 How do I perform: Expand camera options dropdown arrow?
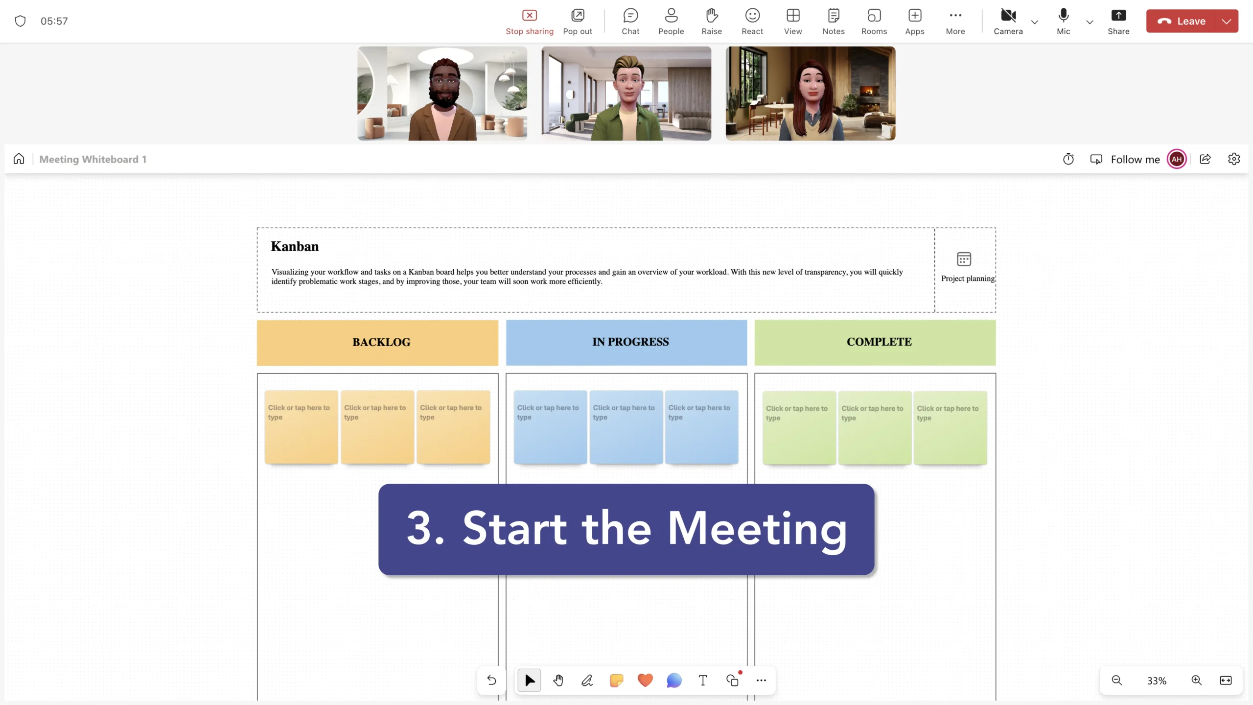pyautogui.click(x=1035, y=22)
